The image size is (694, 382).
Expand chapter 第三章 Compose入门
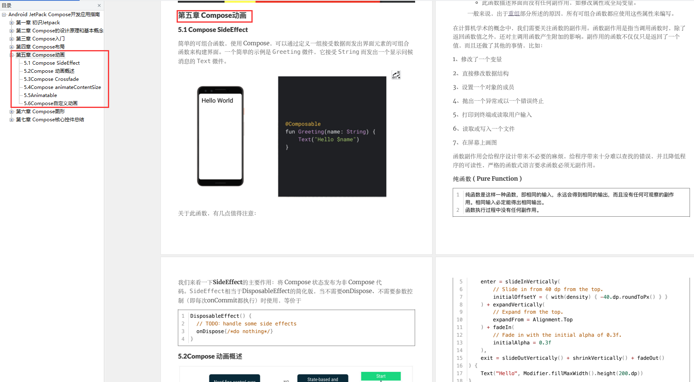coord(11,38)
